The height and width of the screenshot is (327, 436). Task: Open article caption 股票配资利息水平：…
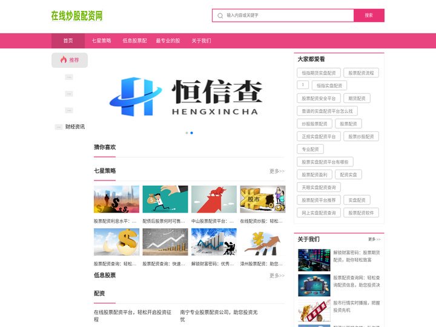tap(115, 221)
